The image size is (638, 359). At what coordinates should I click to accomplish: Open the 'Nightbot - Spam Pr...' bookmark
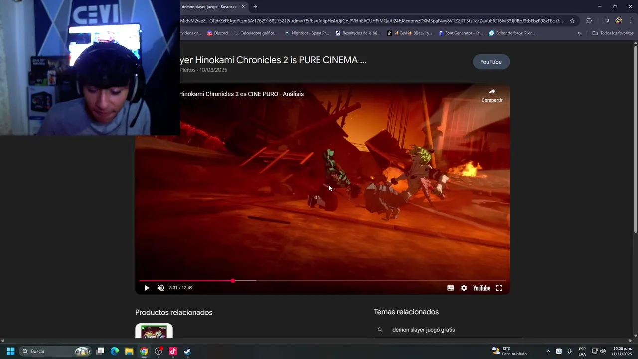click(307, 33)
